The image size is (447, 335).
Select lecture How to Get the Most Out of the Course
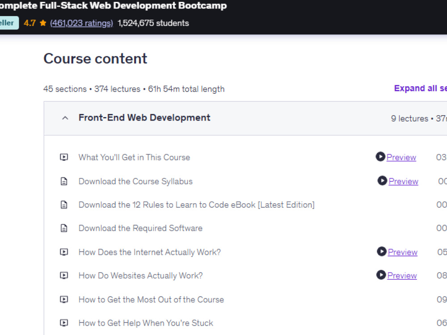coord(152,299)
